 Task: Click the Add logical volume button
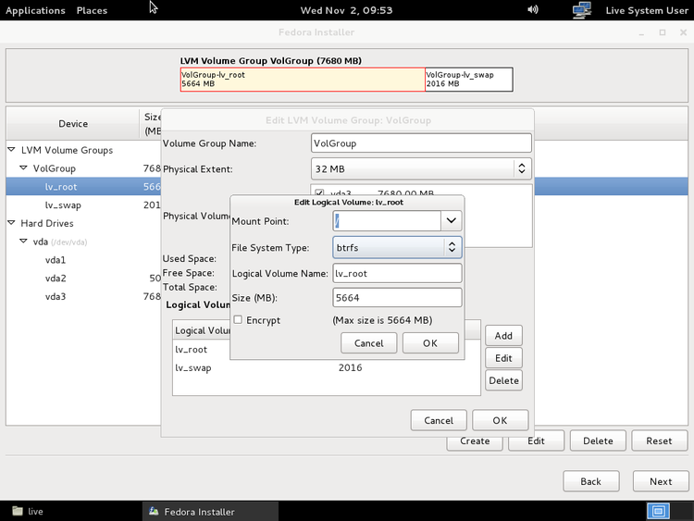coord(503,336)
